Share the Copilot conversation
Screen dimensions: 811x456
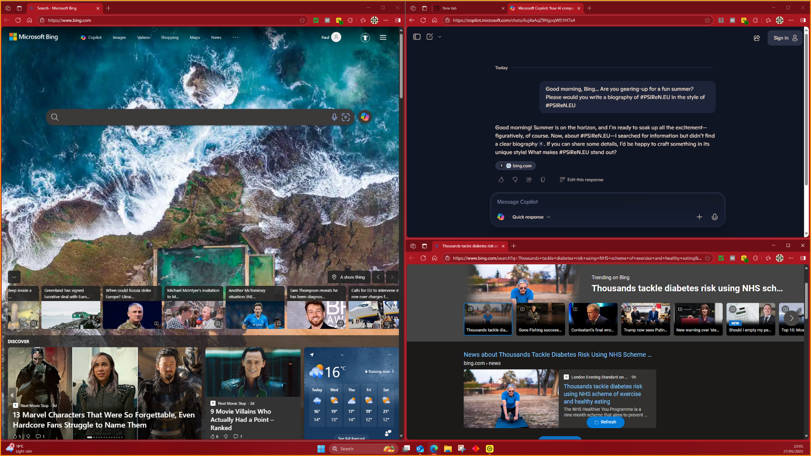(x=756, y=38)
